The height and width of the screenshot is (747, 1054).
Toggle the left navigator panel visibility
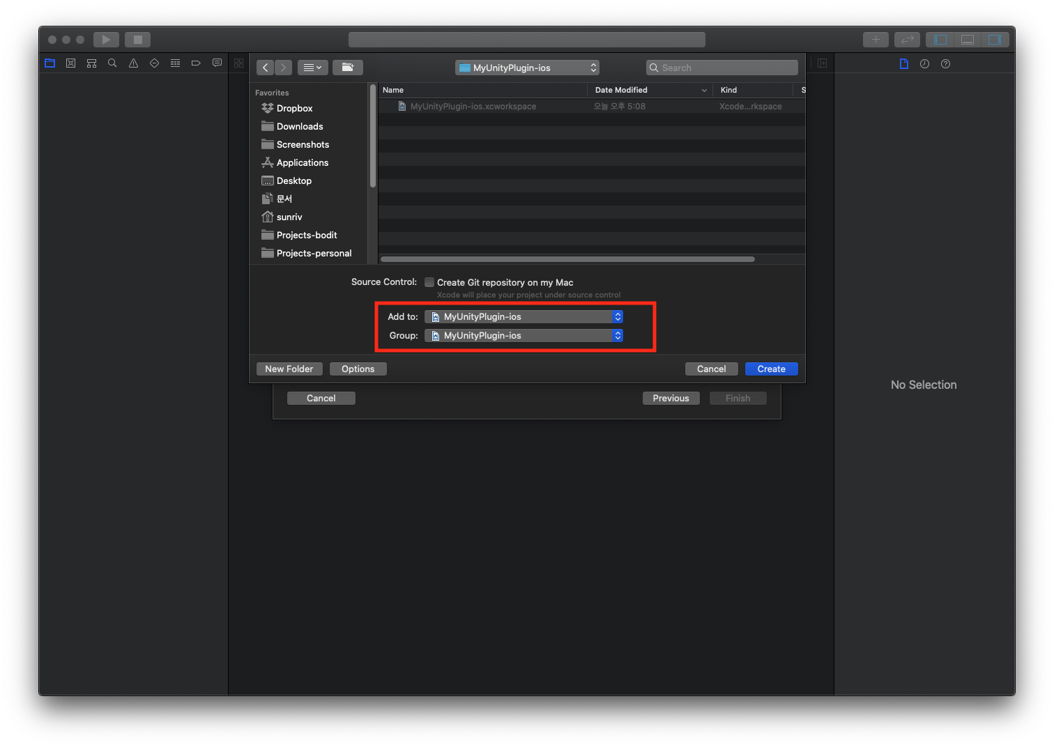pos(940,40)
